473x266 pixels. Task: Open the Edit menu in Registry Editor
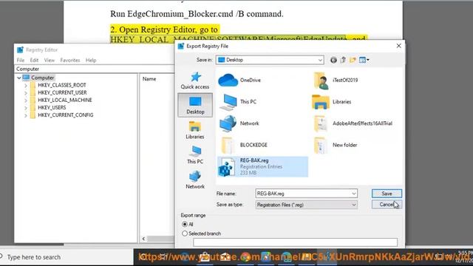click(34, 61)
